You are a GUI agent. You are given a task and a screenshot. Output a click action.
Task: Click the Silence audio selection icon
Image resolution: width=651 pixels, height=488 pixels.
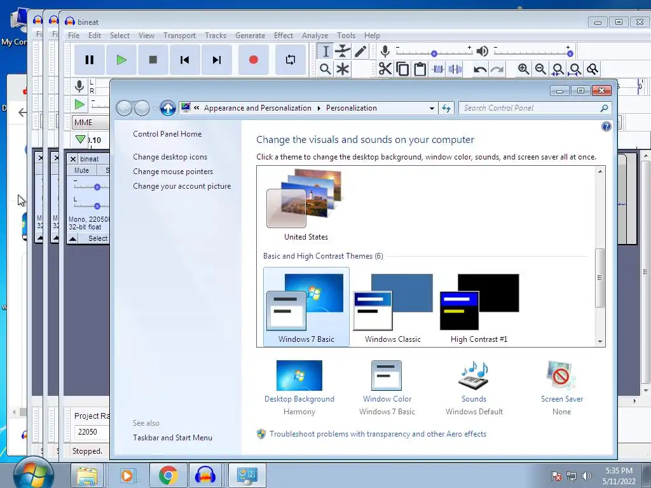click(455, 69)
